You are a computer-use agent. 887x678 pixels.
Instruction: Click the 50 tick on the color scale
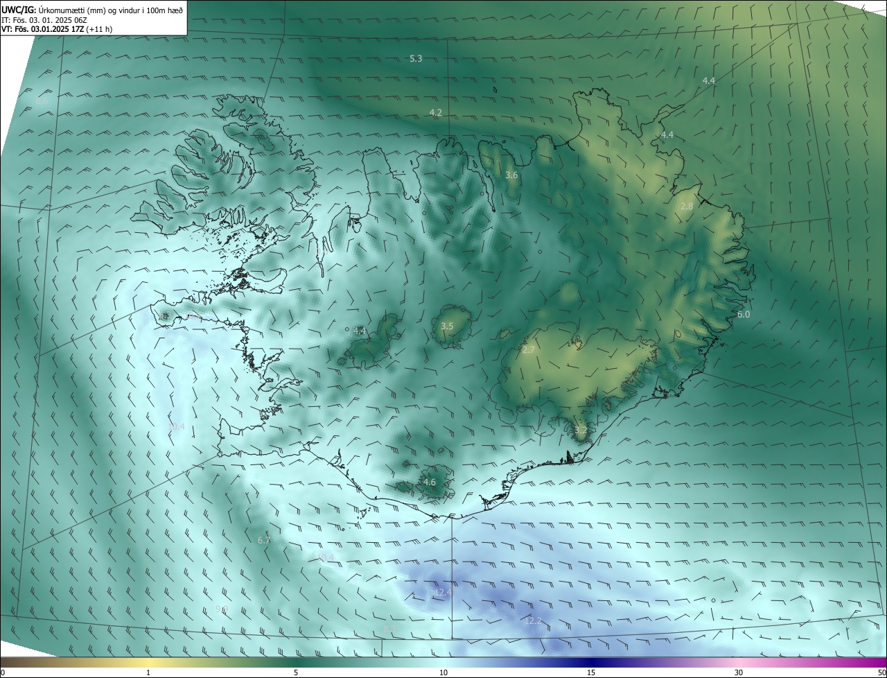(x=881, y=673)
